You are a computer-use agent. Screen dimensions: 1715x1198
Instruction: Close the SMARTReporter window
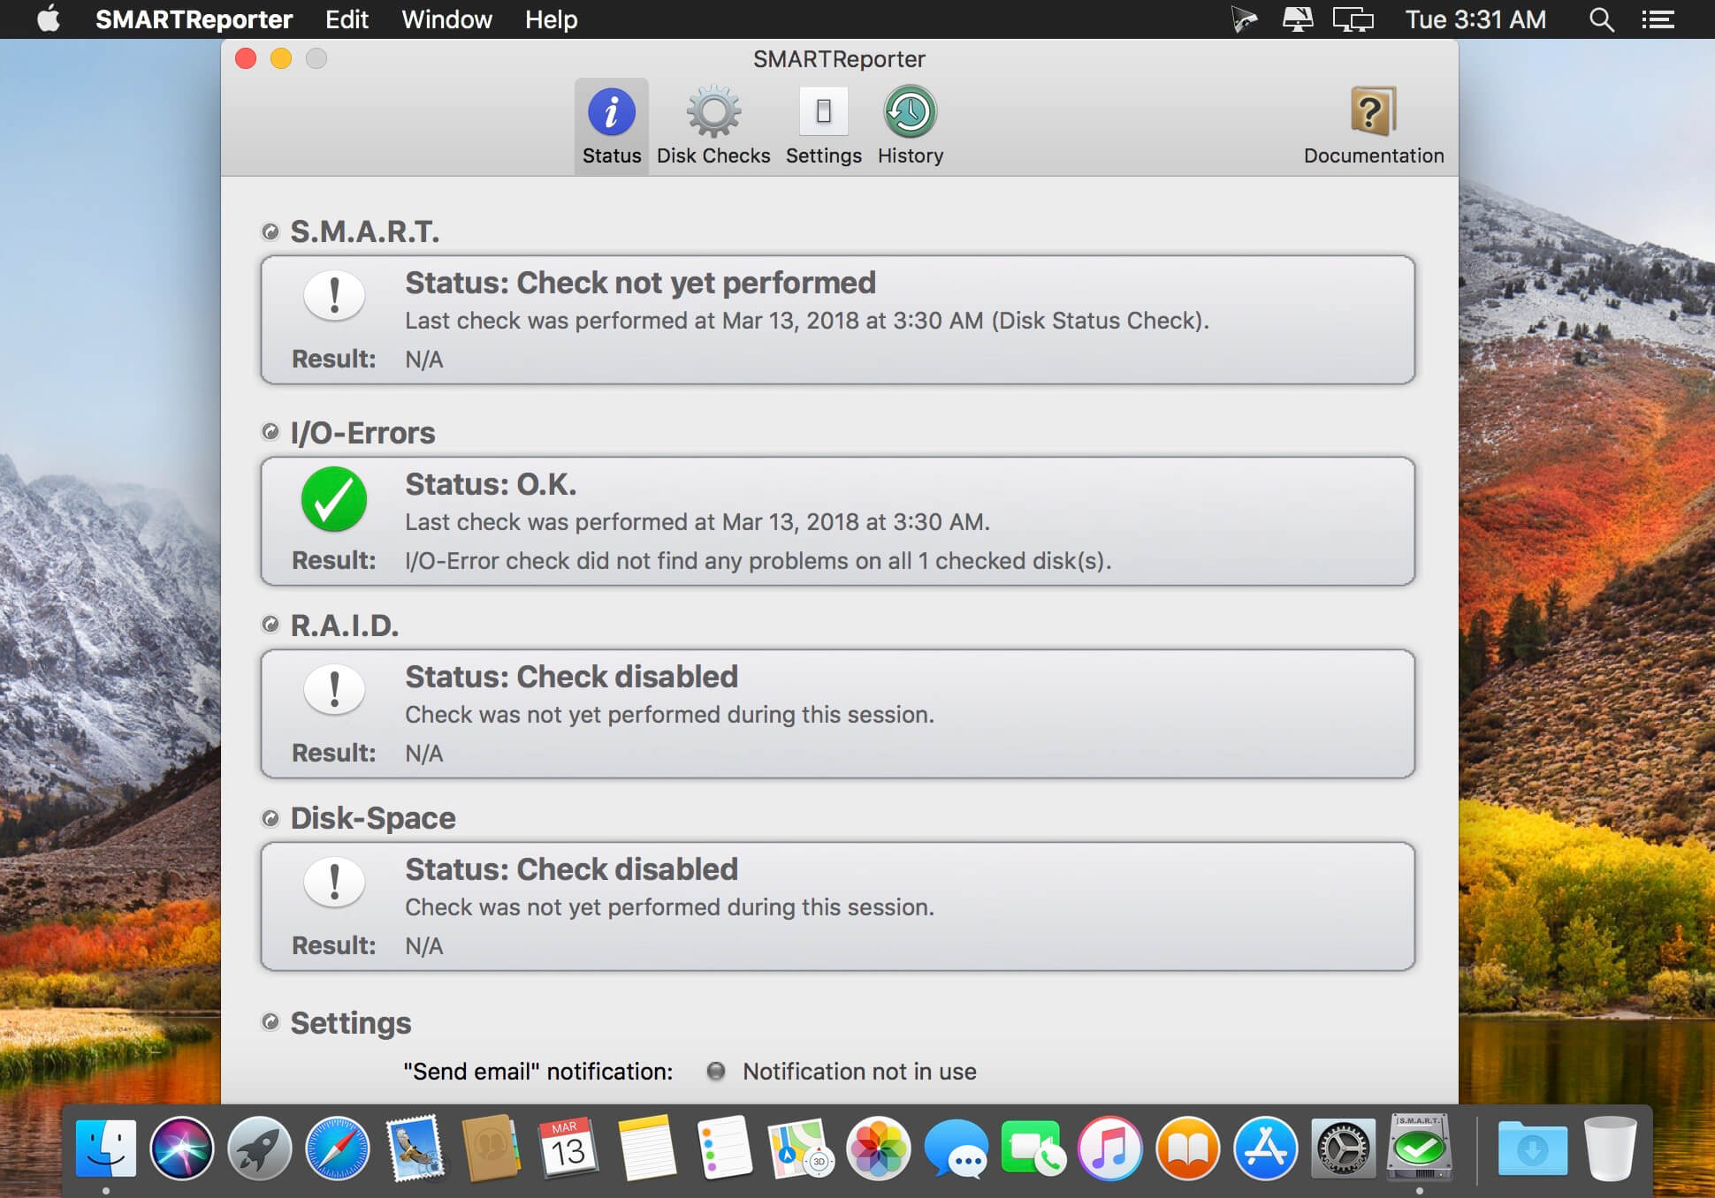click(246, 59)
